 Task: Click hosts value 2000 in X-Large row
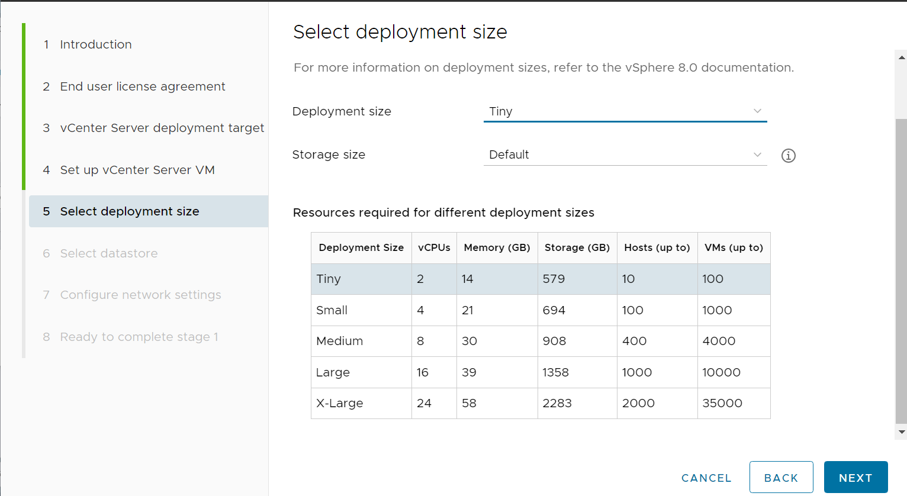[638, 403]
